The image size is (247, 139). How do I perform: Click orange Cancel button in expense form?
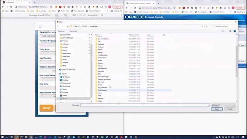(46, 108)
